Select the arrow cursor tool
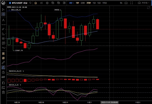The height and width of the screenshot is (104, 152). [x=3, y=9]
